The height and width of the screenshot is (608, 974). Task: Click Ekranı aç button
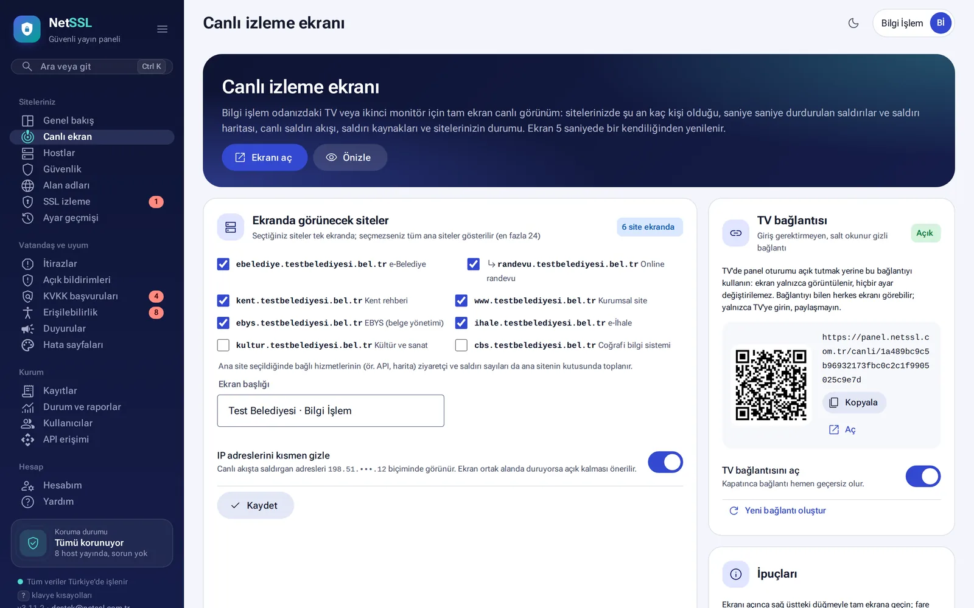coord(264,157)
